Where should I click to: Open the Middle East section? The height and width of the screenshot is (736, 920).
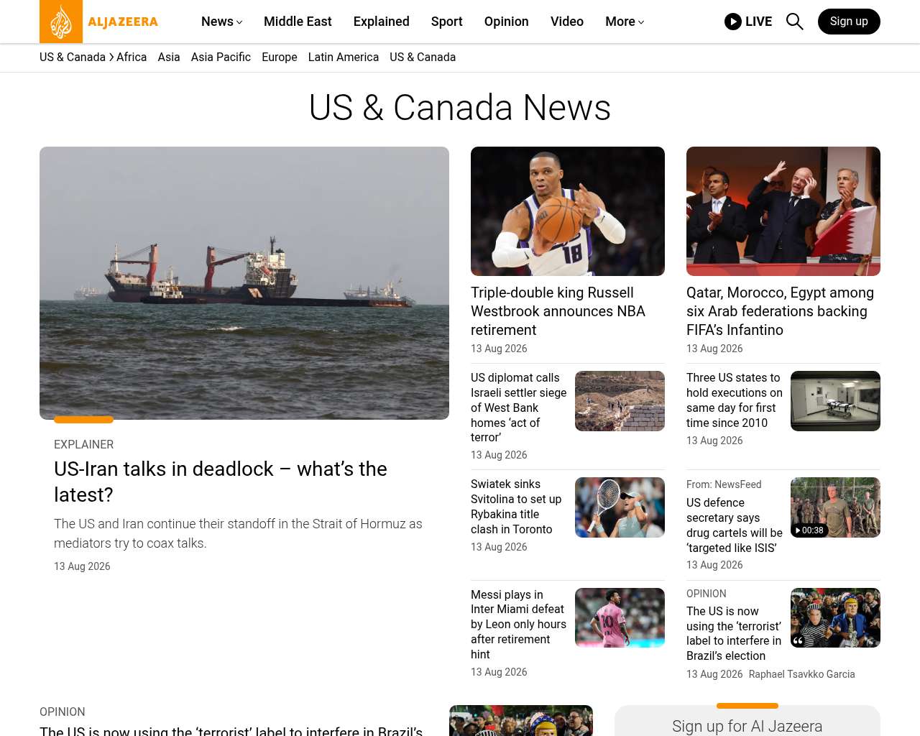point(298,22)
